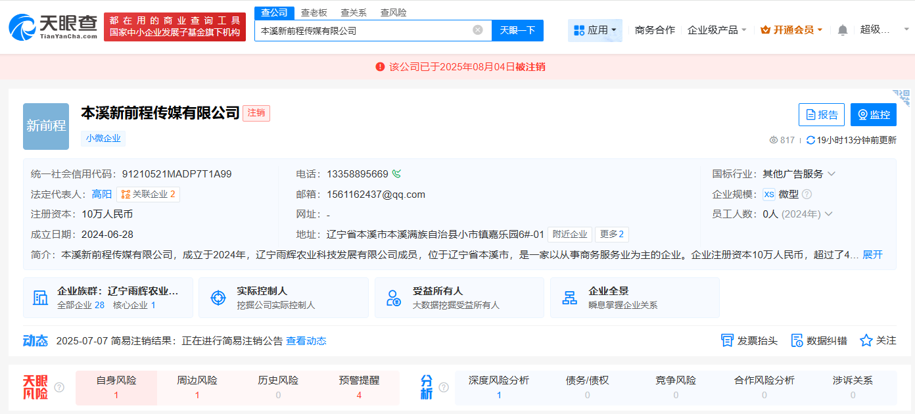This screenshot has height=414, width=915.
Task: Toggle 监控 monitoring for this company
Action: (873, 114)
